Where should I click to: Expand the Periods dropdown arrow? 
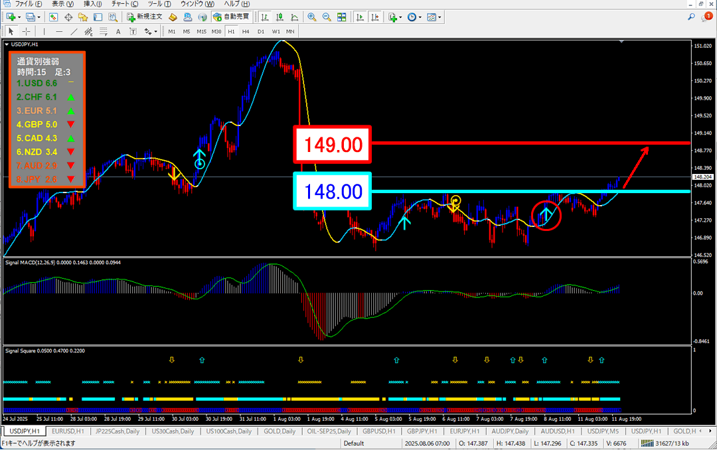point(420,17)
